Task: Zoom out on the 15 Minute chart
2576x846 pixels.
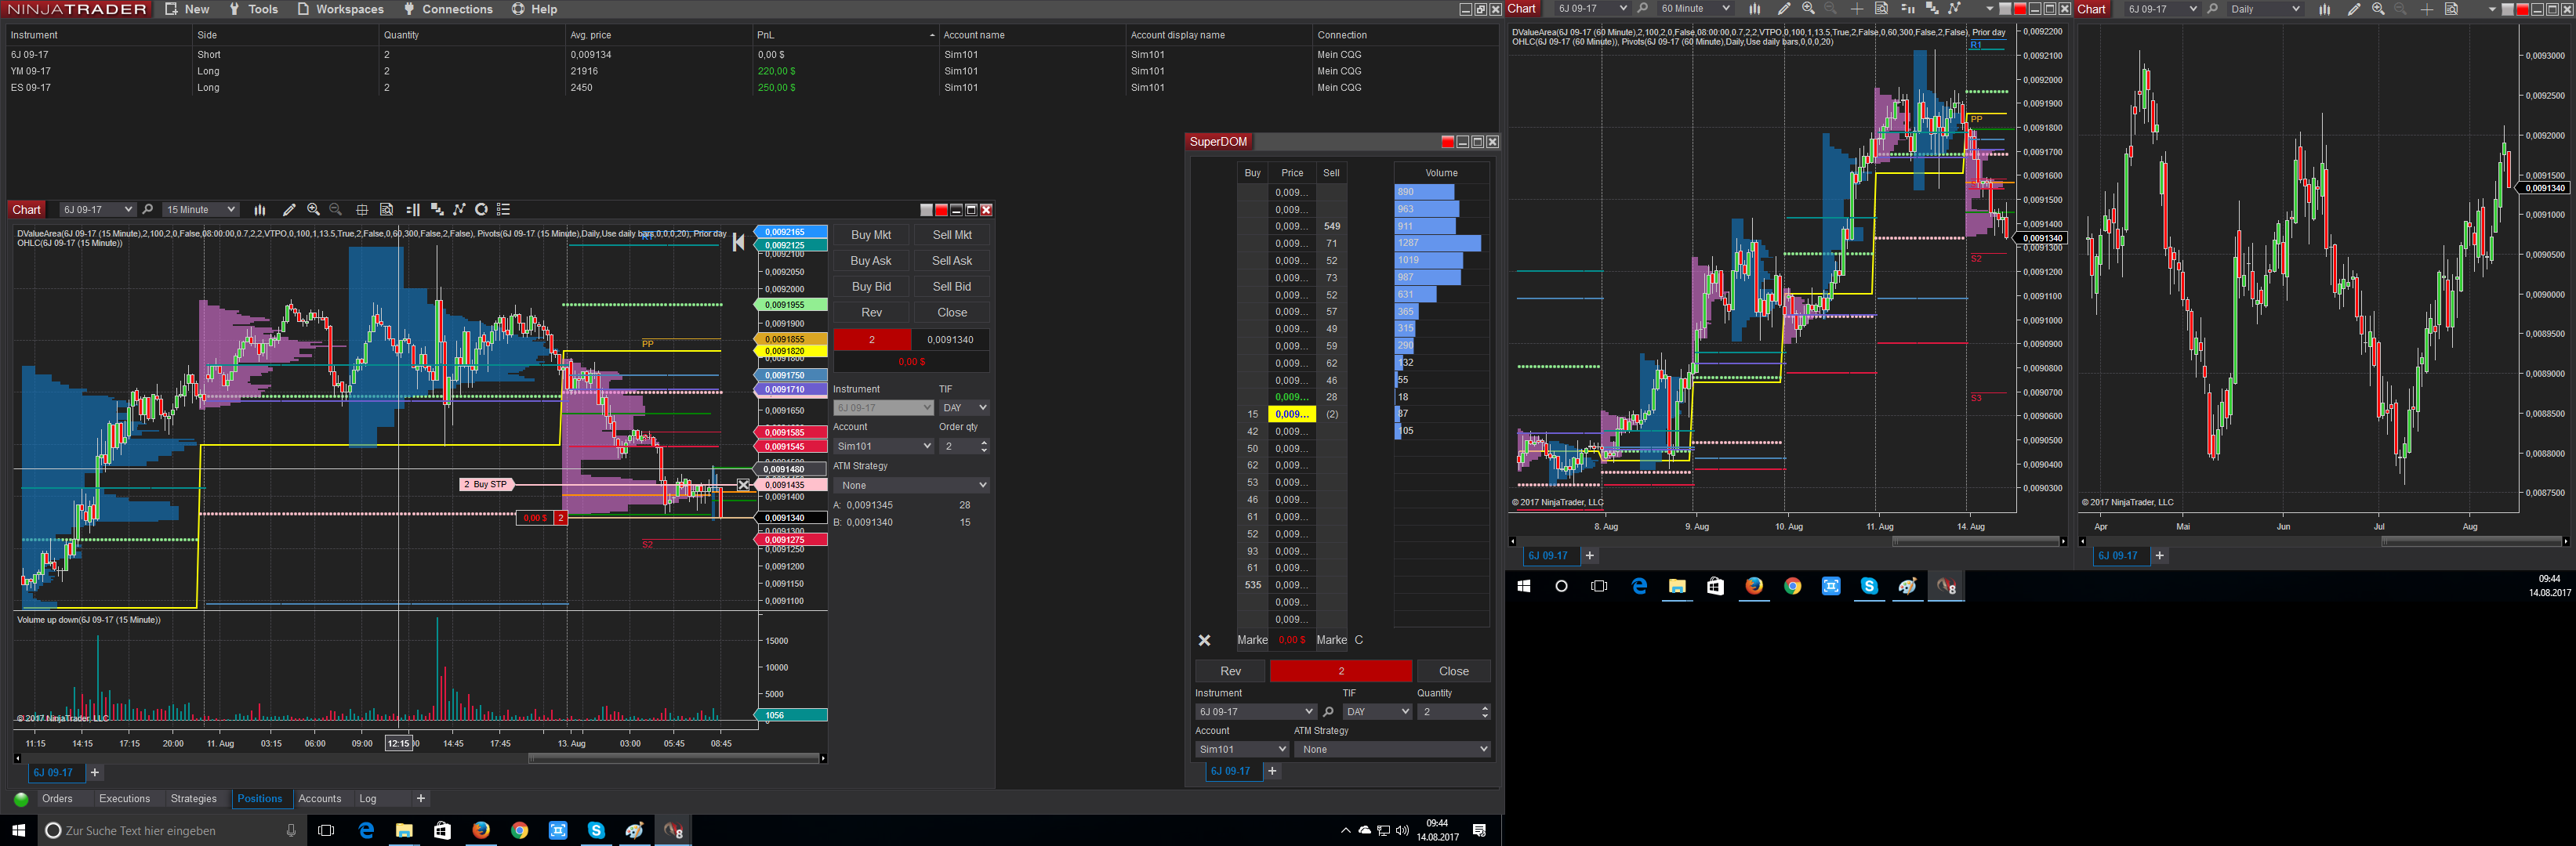Action: [336, 210]
